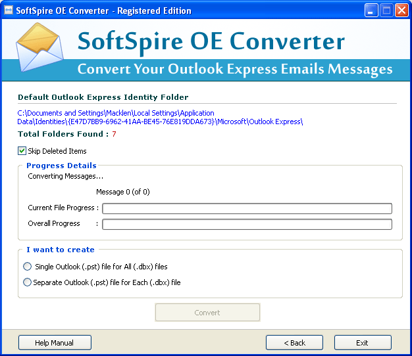Click the title bar application icon
Viewport: 412px width, 356px height.
point(9,11)
